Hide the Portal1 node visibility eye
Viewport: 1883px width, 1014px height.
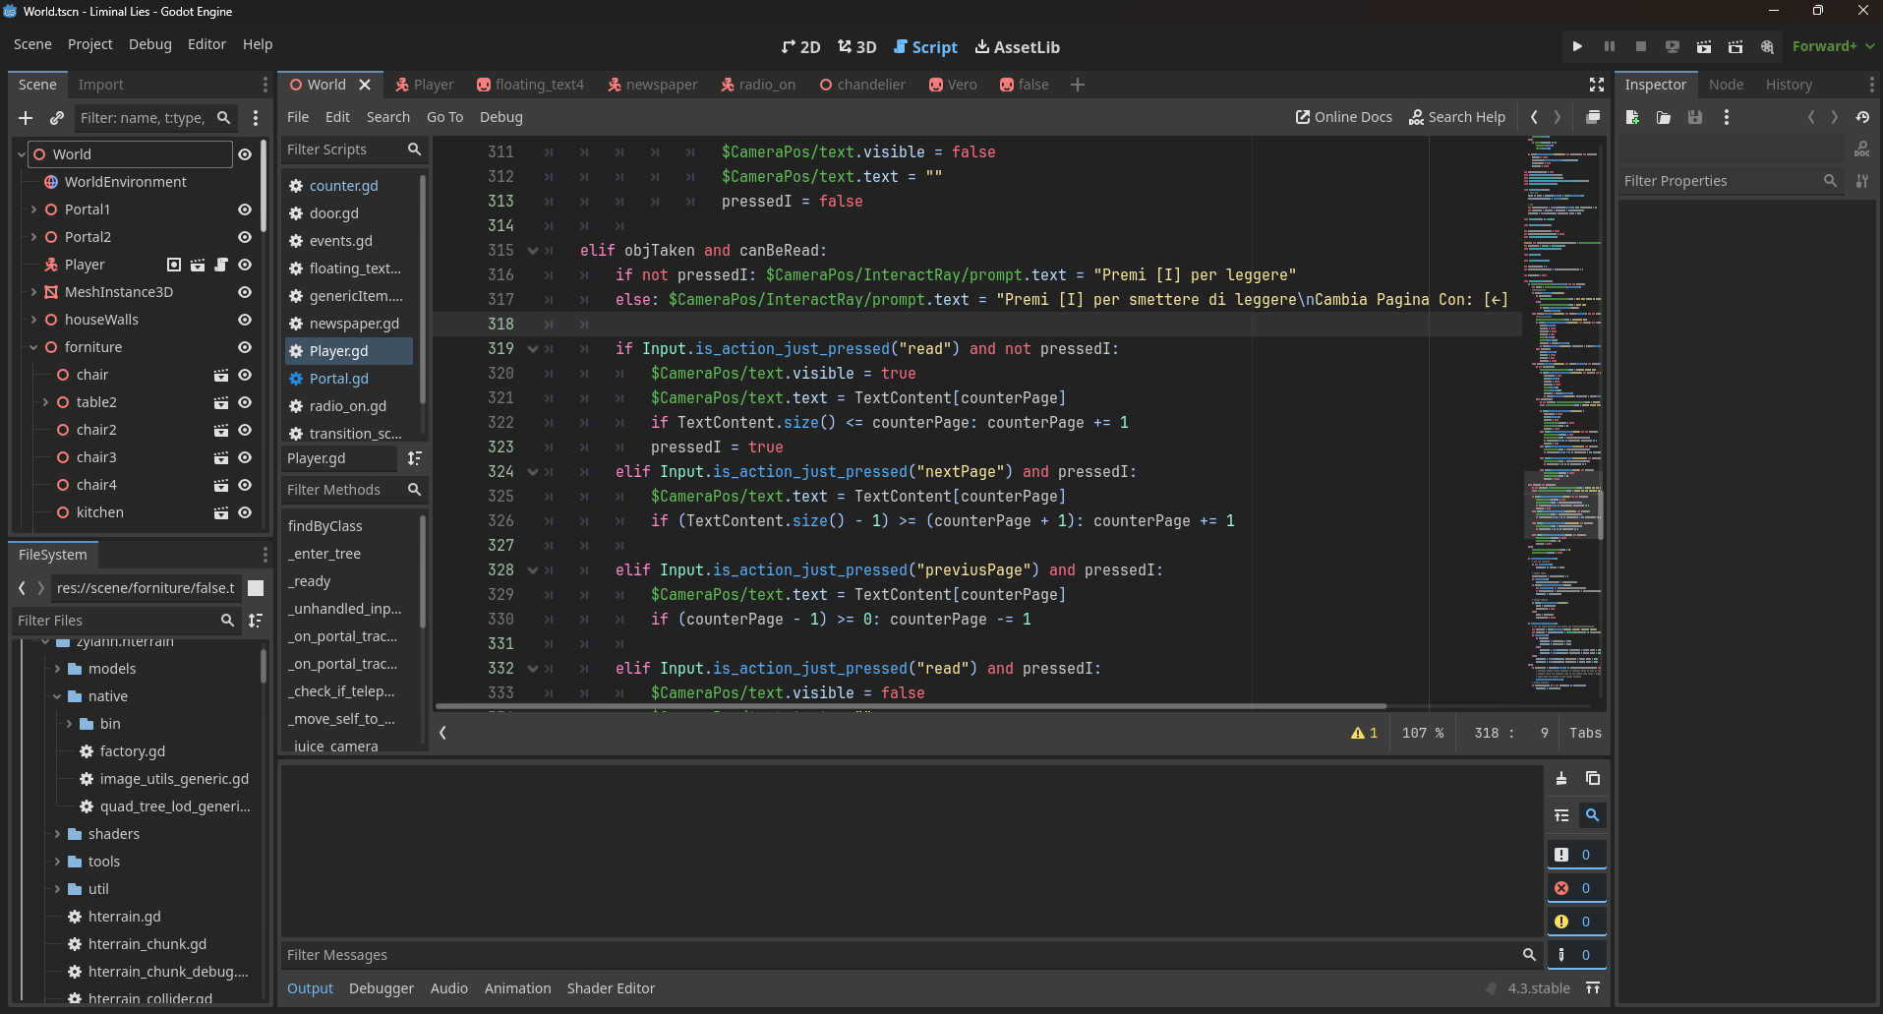click(x=245, y=209)
